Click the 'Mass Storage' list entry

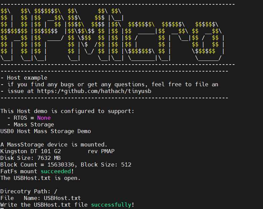34,124
